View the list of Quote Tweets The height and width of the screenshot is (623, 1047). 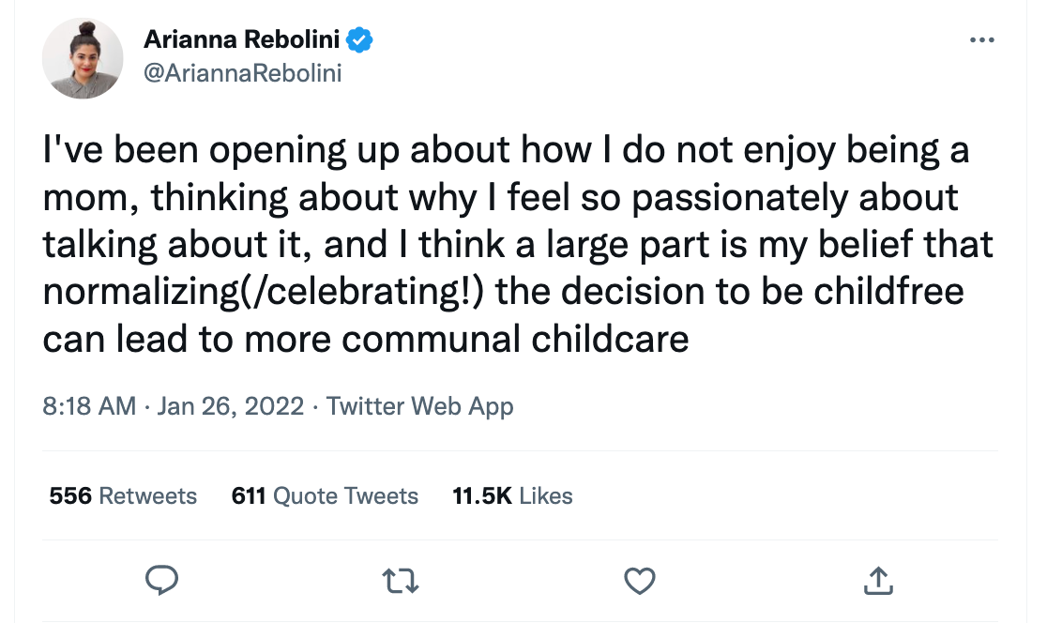point(345,495)
